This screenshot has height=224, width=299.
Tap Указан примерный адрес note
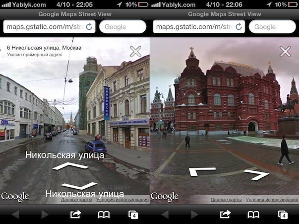[x=35, y=55]
